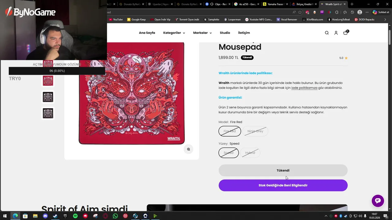The image size is (392, 220).
Task: Switch to the İhtiyaç Kredisi tab
Action: (x=304, y=4)
